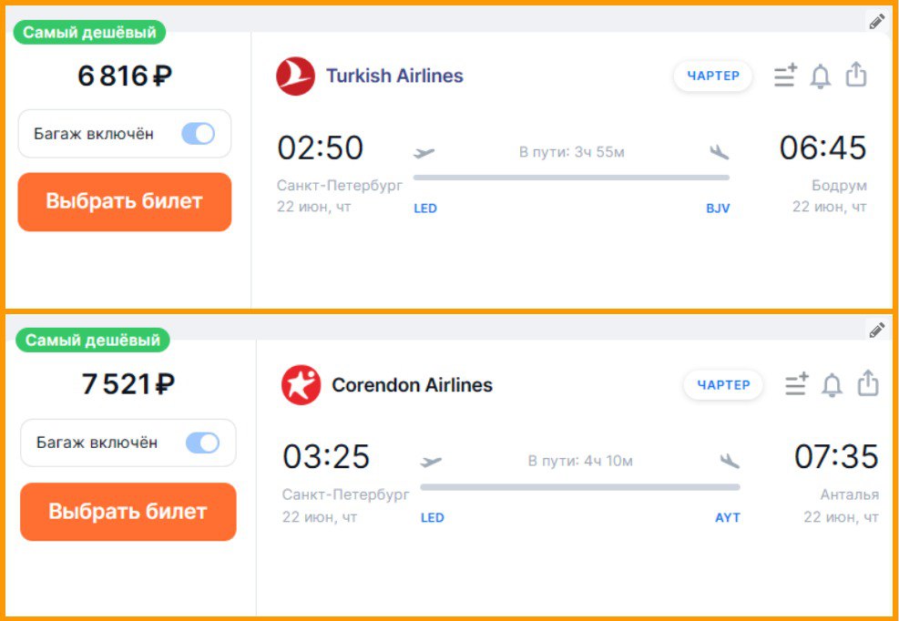The width and height of the screenshot is (899, 621).
Task: Click the ЧАРТЕР badge on Turkish Airlines flight
Action: [x=712, y=76]
